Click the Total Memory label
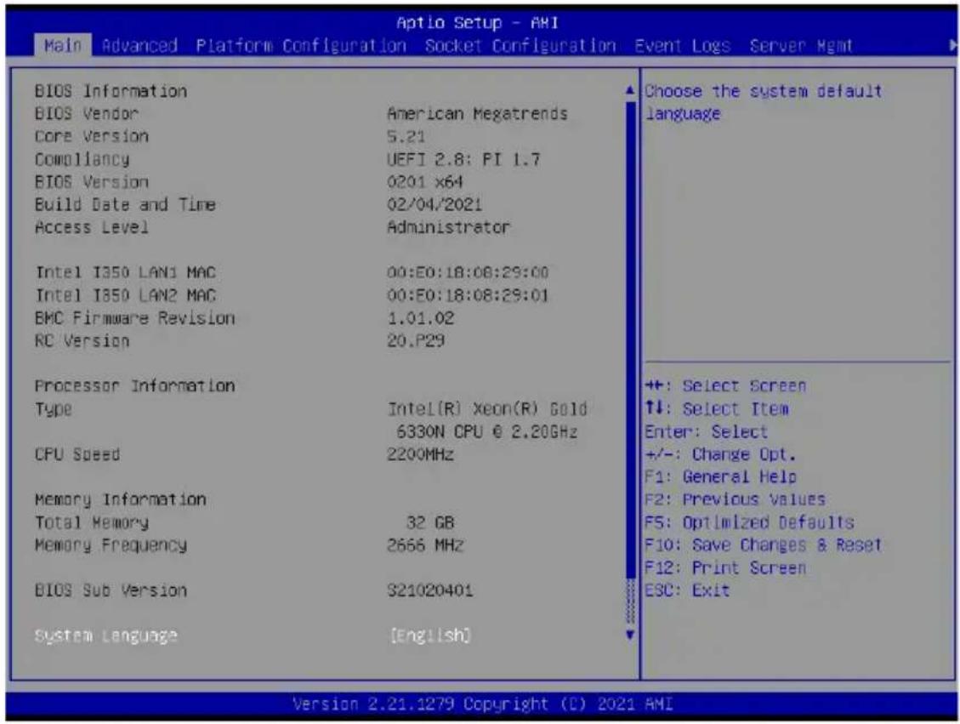The width and height of the screenshot is (960, 724). (91, 522)
